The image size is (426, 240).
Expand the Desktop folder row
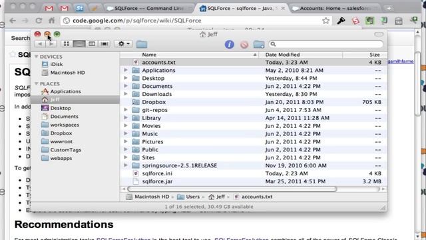(x=126, y=78)
